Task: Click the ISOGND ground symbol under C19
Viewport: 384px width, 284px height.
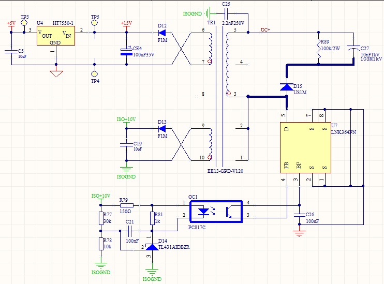Action: (x=126, y=170)
